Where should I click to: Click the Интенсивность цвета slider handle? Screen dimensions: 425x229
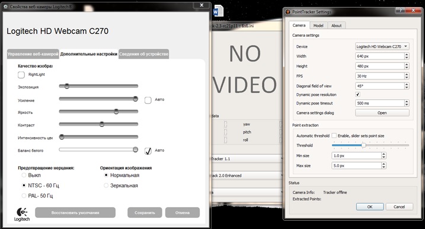click(62, 137)
